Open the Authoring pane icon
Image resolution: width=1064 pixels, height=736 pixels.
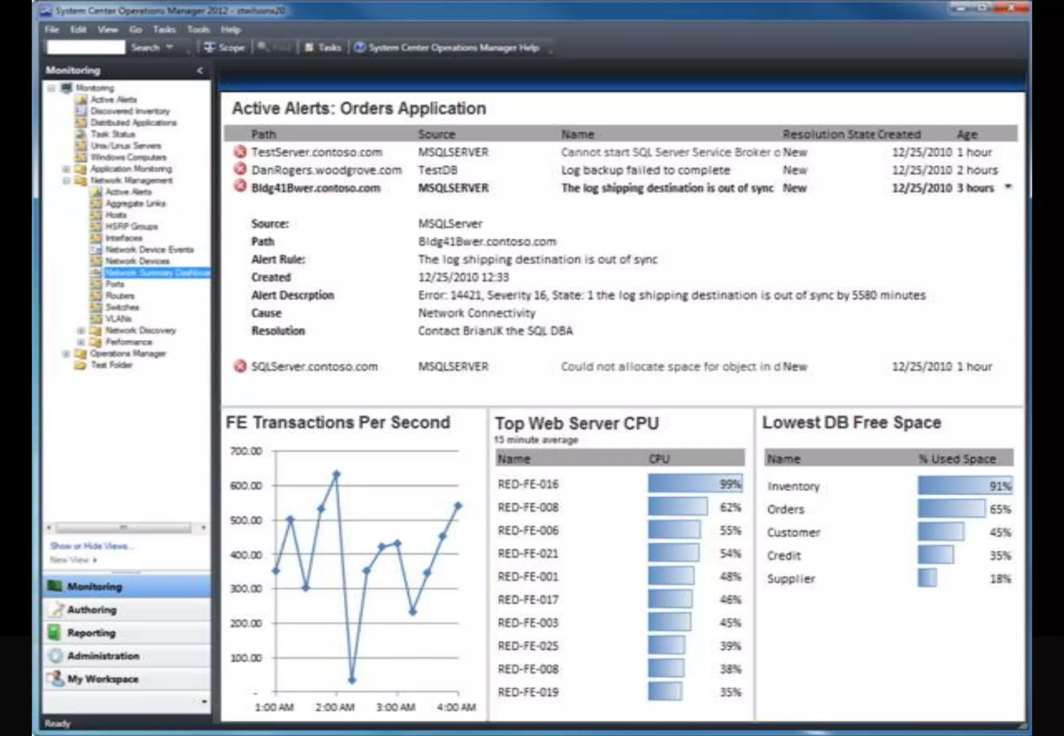[x=55, y=610]
